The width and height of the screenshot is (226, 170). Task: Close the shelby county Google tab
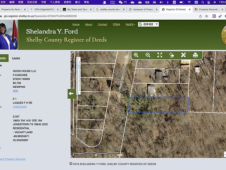coord(124,9)
